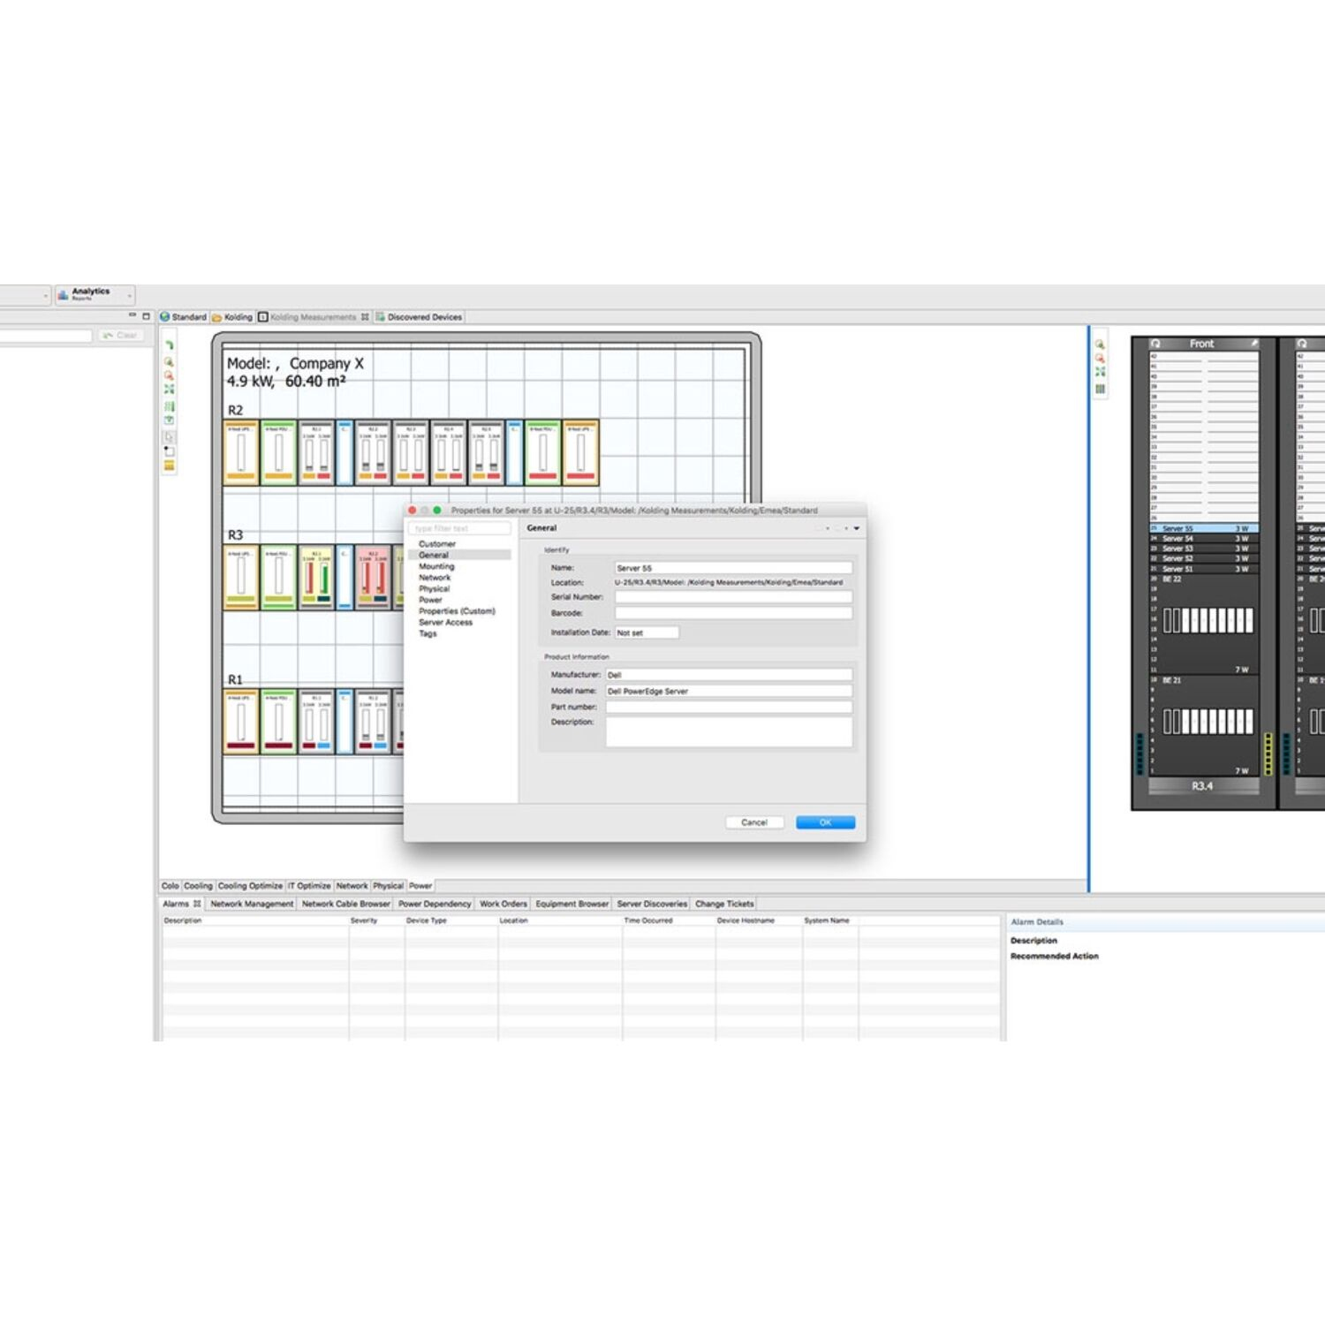Click the Barcode input field
Viewport: 1325px width, 1325px height.
pyautogui.click(x=733, y=613)
